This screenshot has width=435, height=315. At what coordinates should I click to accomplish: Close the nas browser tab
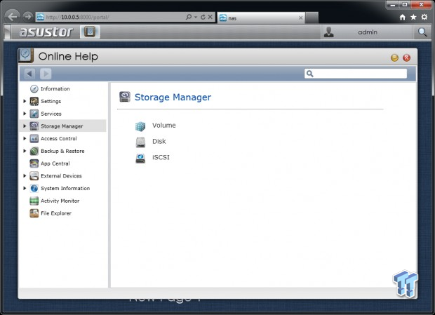(300, 18)
